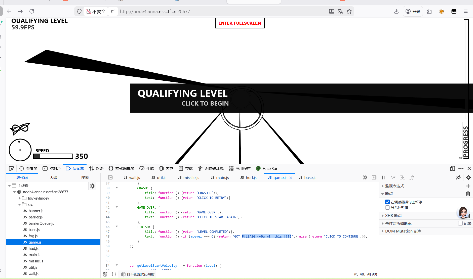Open main.js in the source tree
The width and height of the screenshot is (473, 279).
point(34,255)
